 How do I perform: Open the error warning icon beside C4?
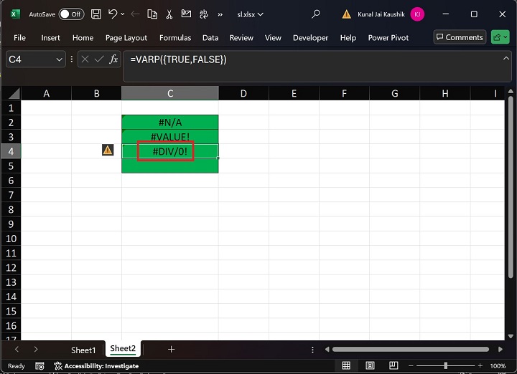pyautogui.click(x=108, y=150)
